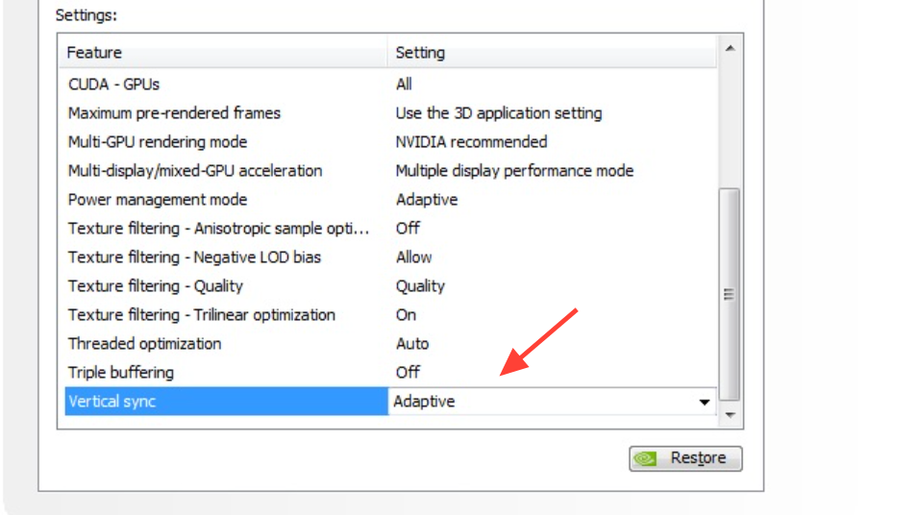Select Texture filtering - Trilinear optimization row

pos(390,315)
